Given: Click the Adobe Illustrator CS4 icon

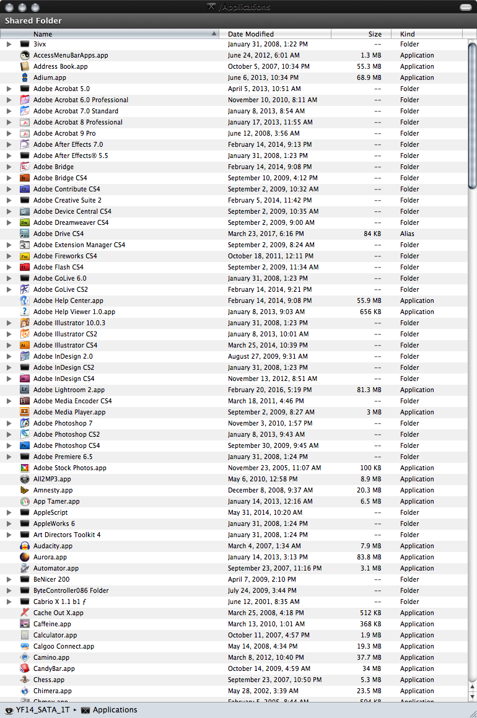Looking at the screenshot, I should 25,345.
